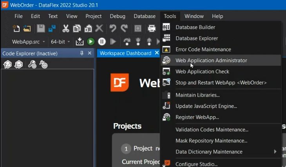Open the Window menu

(194, 16)
